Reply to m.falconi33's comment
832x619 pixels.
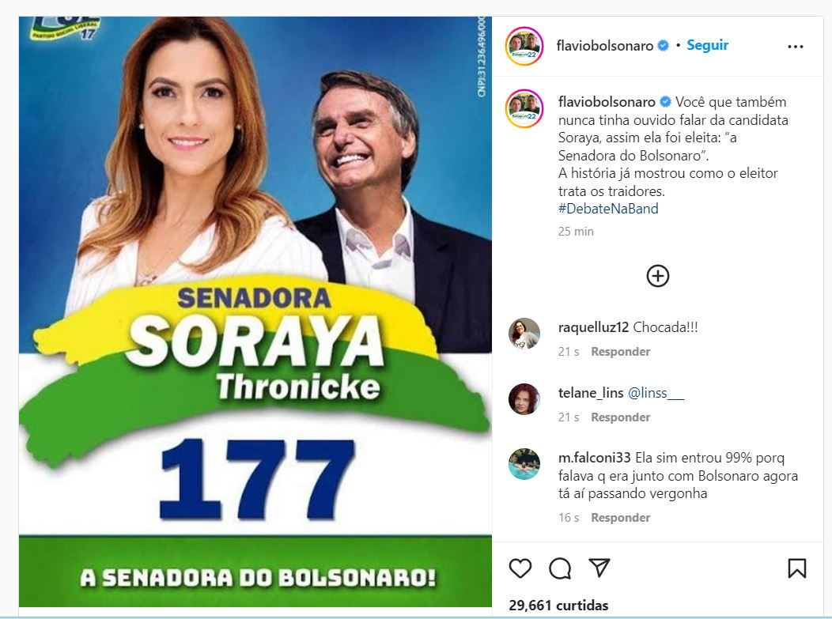(620, 518)
